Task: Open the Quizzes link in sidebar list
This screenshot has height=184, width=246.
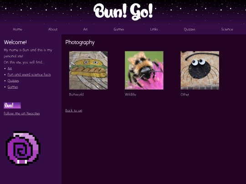Action: click(x=13, y=81)
